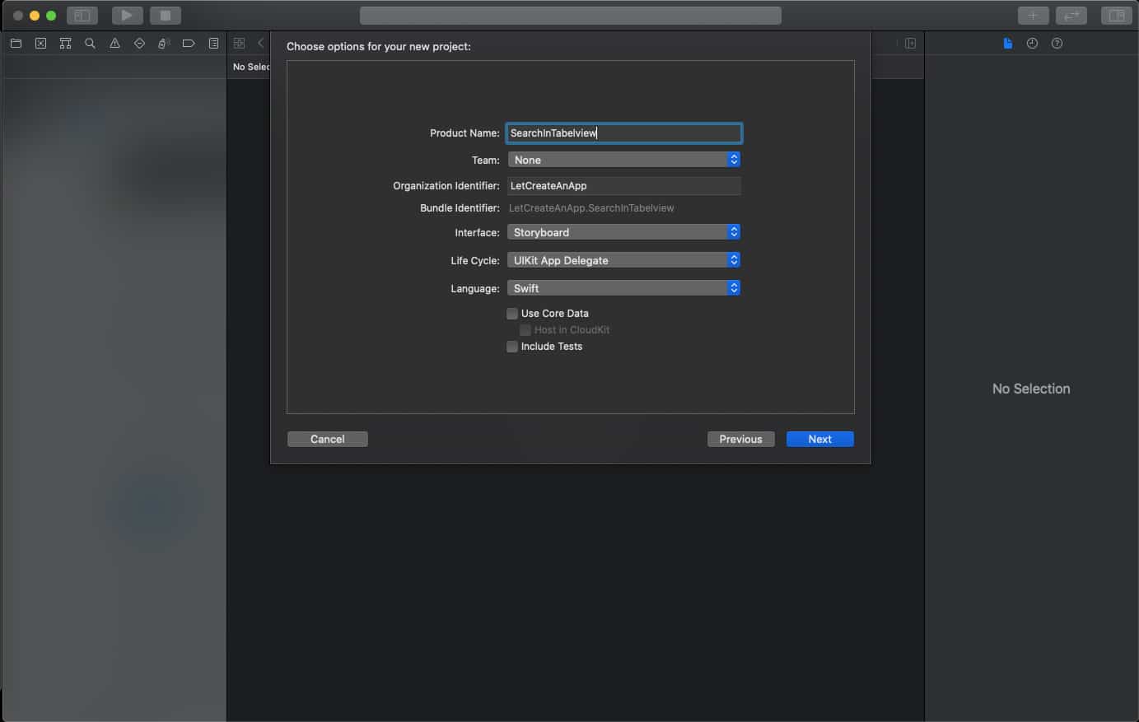The height and width of the screenshot is (722, 1139).
Task: Select the File inspector tab
Action: pos(1007,44)
